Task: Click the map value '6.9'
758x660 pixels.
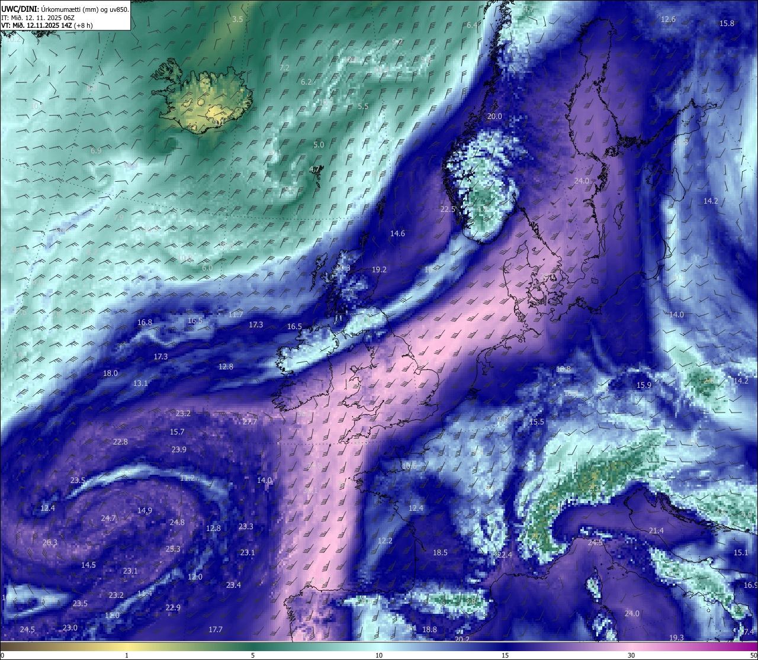Action: pos(96,151)
